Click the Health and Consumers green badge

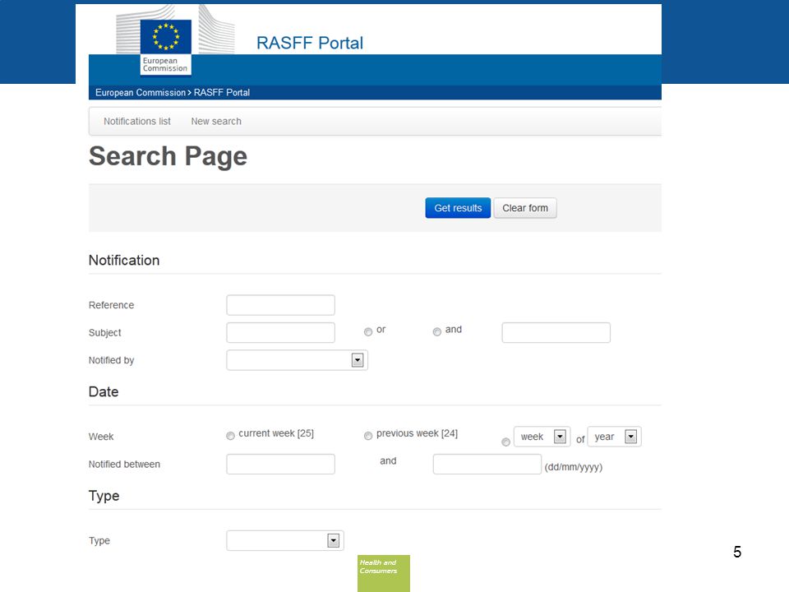tap(384, 573)
